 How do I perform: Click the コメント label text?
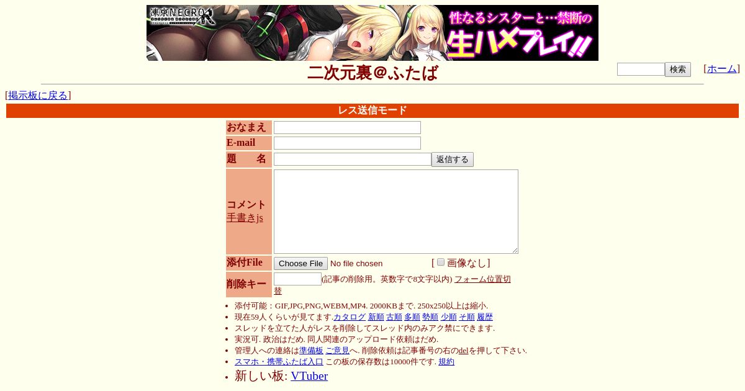pos(246,205)
